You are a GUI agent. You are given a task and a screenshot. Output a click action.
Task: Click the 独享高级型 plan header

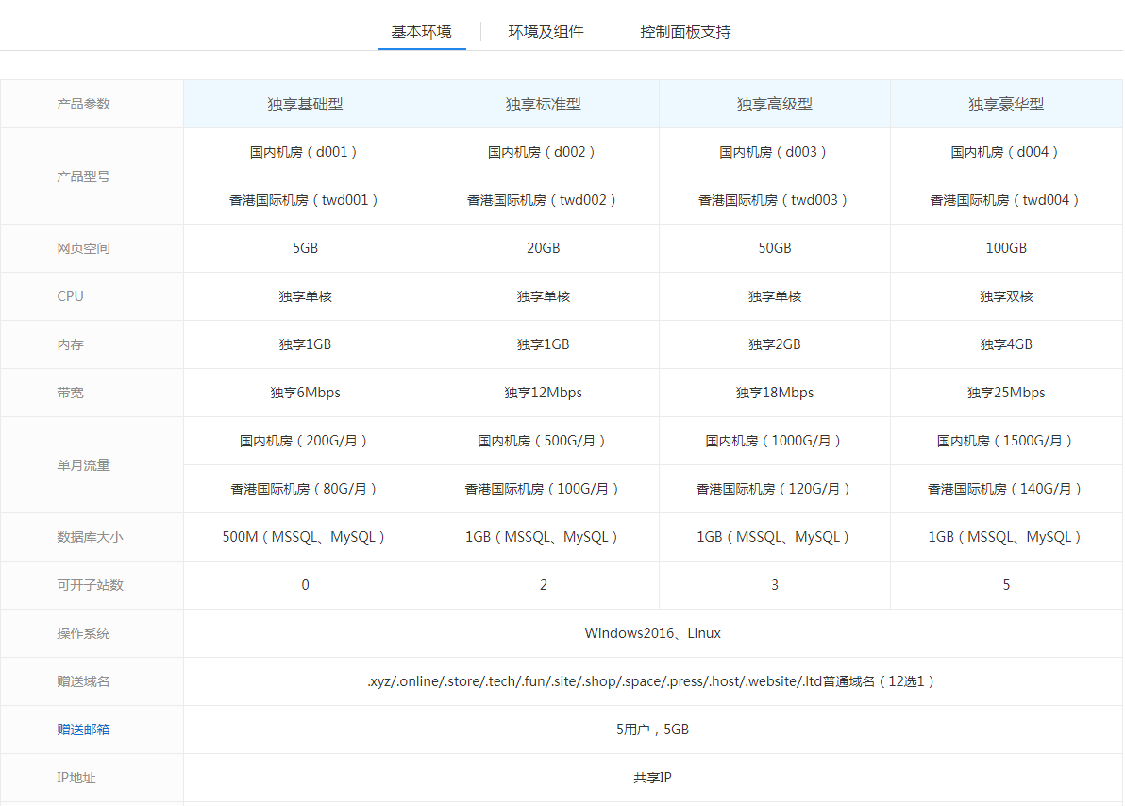[x=774, y=104]
